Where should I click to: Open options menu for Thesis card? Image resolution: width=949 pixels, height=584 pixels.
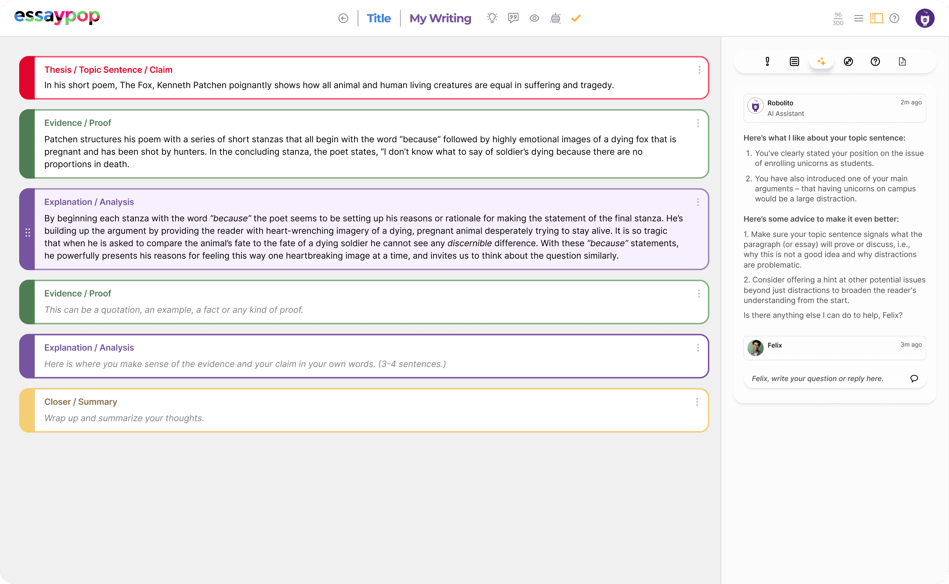click(x=699, y=70)
